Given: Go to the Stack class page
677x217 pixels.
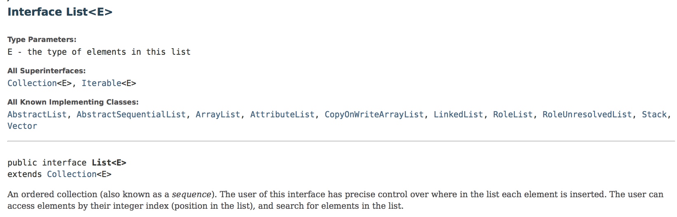Looking at the screenshot, I should (654, 114).
